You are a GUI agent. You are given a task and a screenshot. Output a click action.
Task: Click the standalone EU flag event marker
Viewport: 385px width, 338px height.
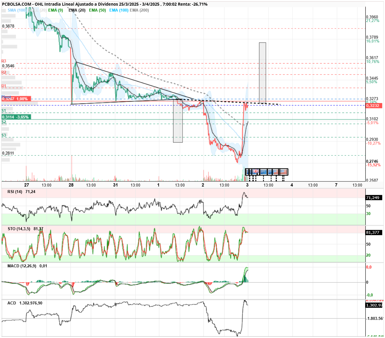[x=263, y=172]
